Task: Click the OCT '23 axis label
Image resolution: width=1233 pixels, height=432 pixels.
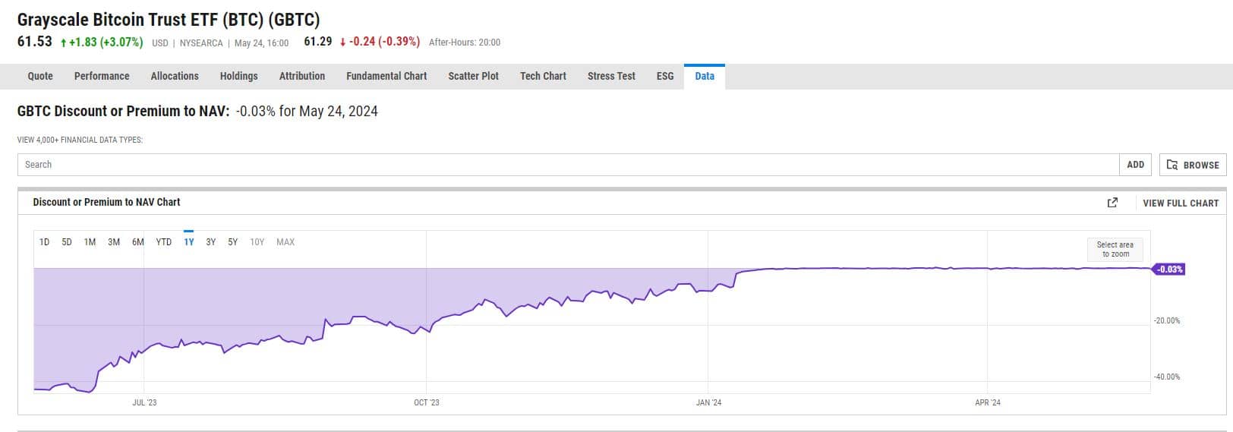Action: click(x=427, y=402)
